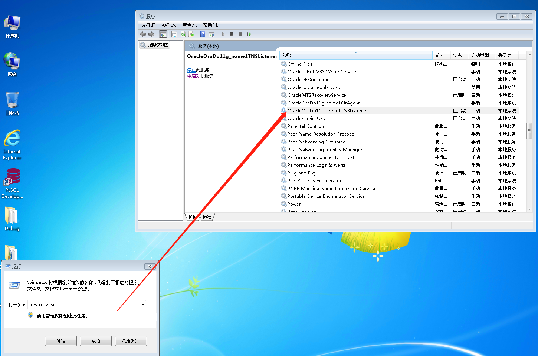This screenshot has height=356, width=538.
Task: Open the 查看(V) menu
Action: pos(190,25)
